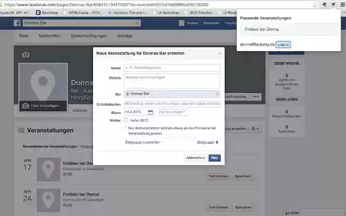Image resolution: width=346 pixels, height=216 pixels.
Task: Click the calendar icon next to the date
Action: (150, 112)
